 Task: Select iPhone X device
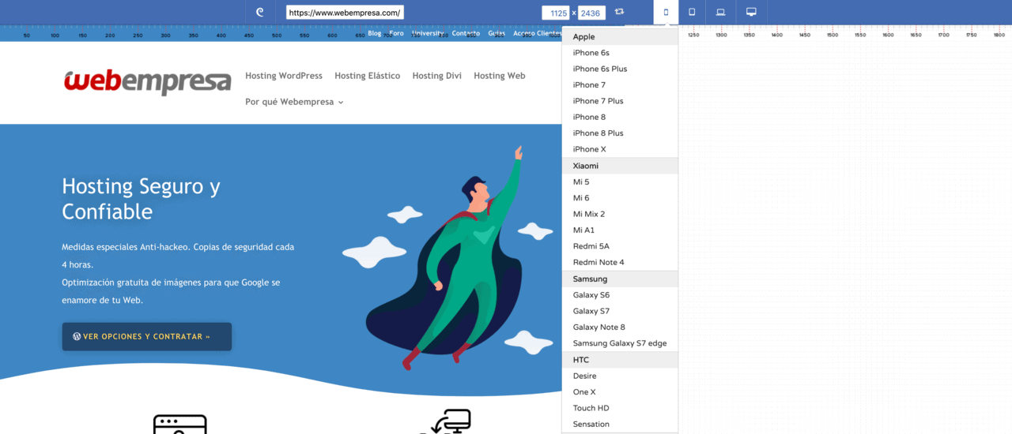[x=620, y=149]
